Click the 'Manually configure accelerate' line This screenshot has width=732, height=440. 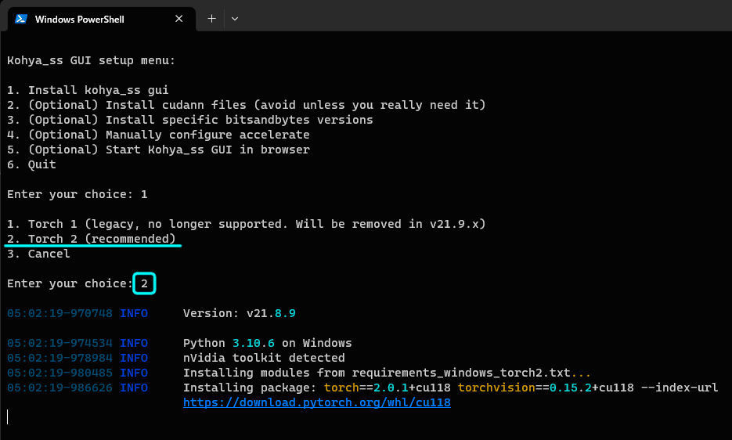point(158,135)
